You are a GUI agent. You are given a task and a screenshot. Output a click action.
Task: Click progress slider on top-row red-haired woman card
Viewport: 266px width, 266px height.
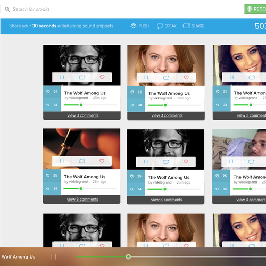tap(174, 105)
